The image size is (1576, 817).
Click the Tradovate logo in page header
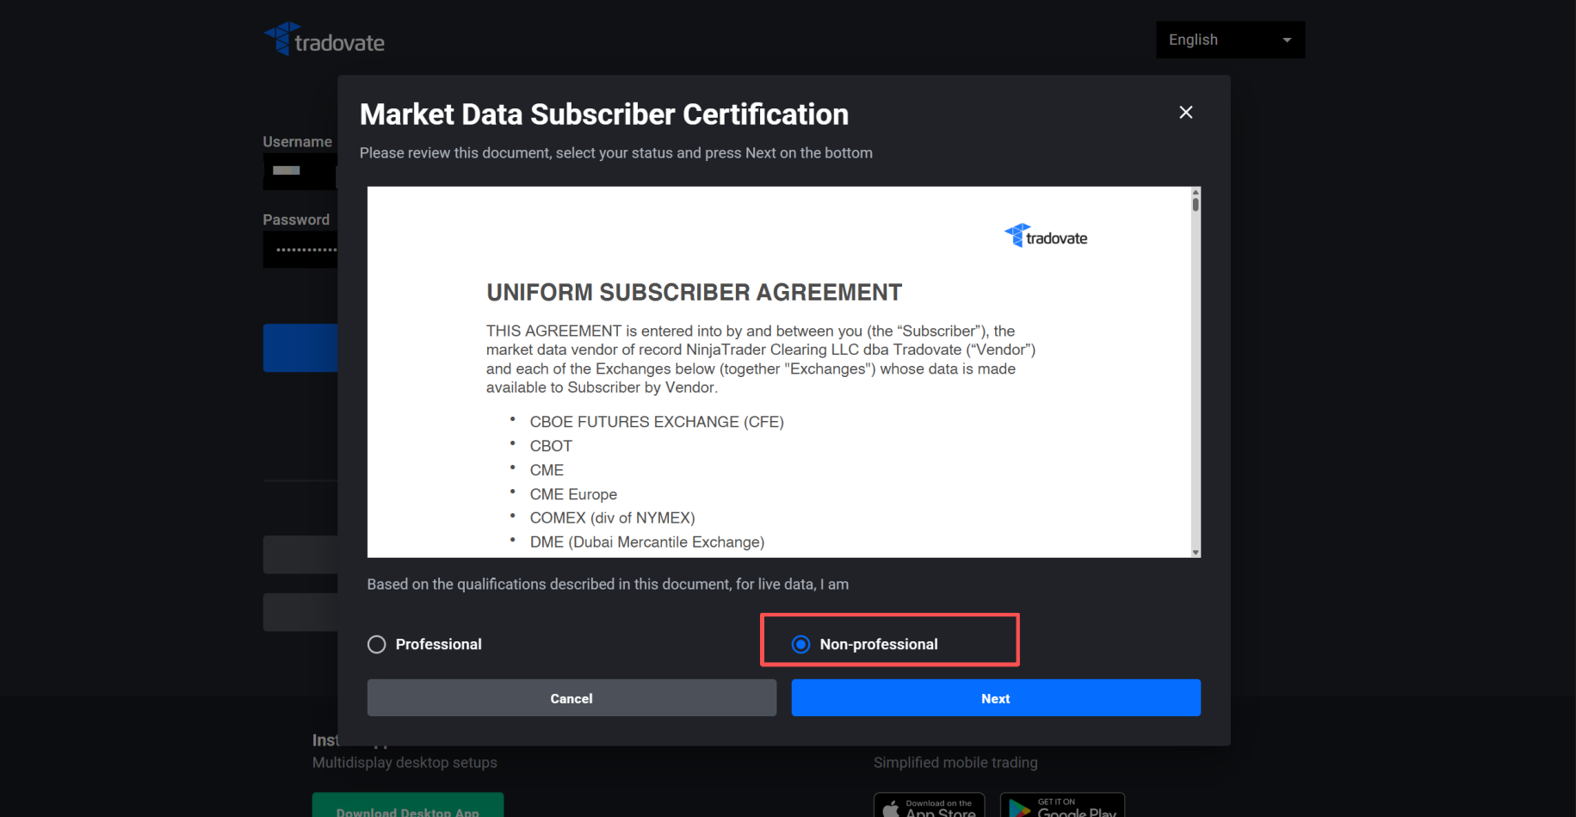point(324,40)
